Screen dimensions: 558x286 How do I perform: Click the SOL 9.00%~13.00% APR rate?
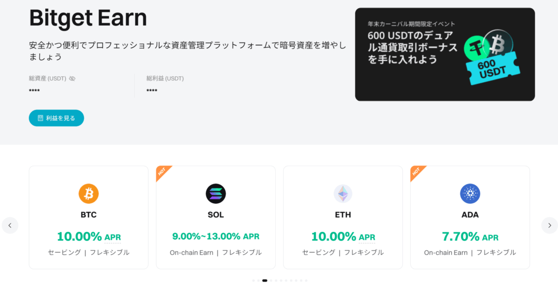[216, 236]
